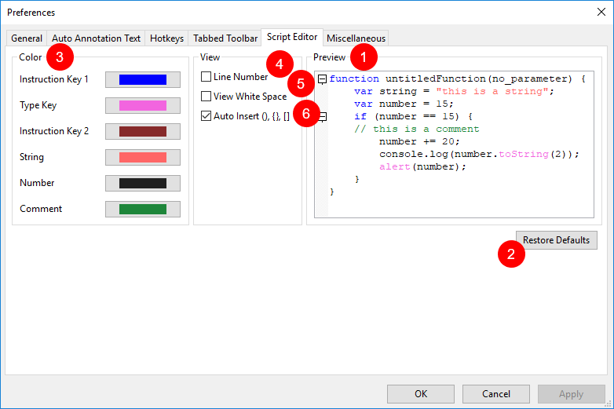614x409 pixels.
Task: Switch to Auto Annotation Text tab
Action: 96,38
